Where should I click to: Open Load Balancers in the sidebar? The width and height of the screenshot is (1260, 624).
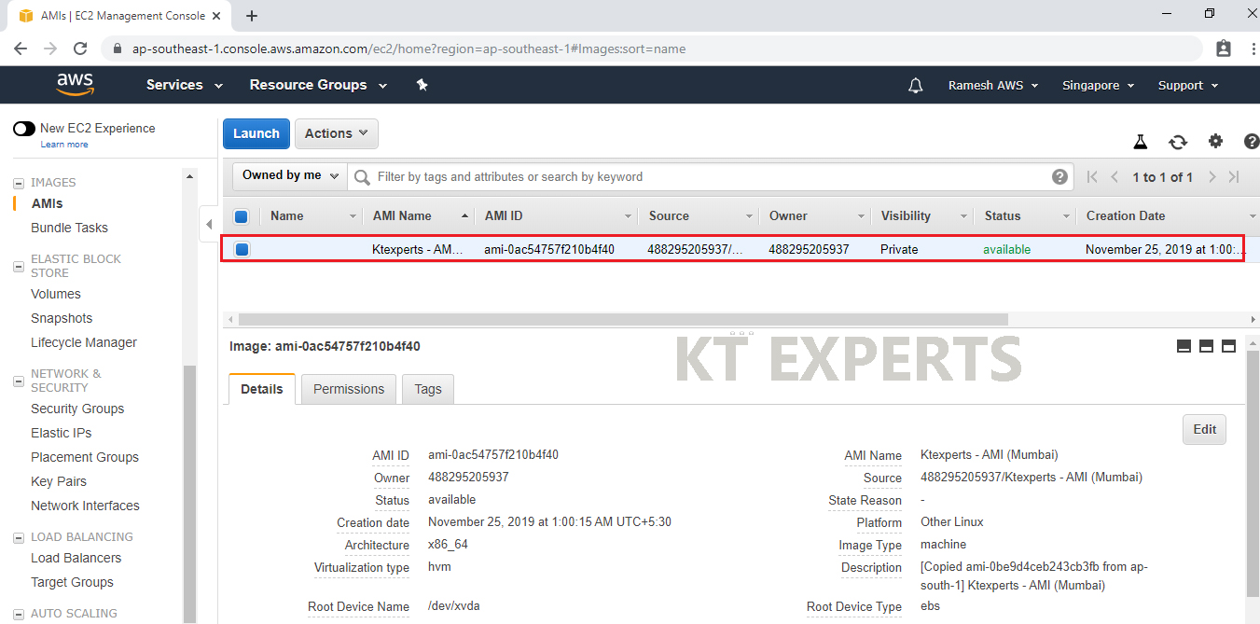pos(76,558)
